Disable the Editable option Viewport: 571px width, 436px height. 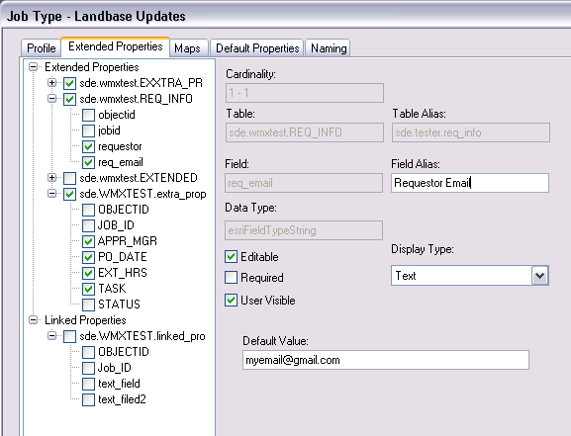click(232, 257)
